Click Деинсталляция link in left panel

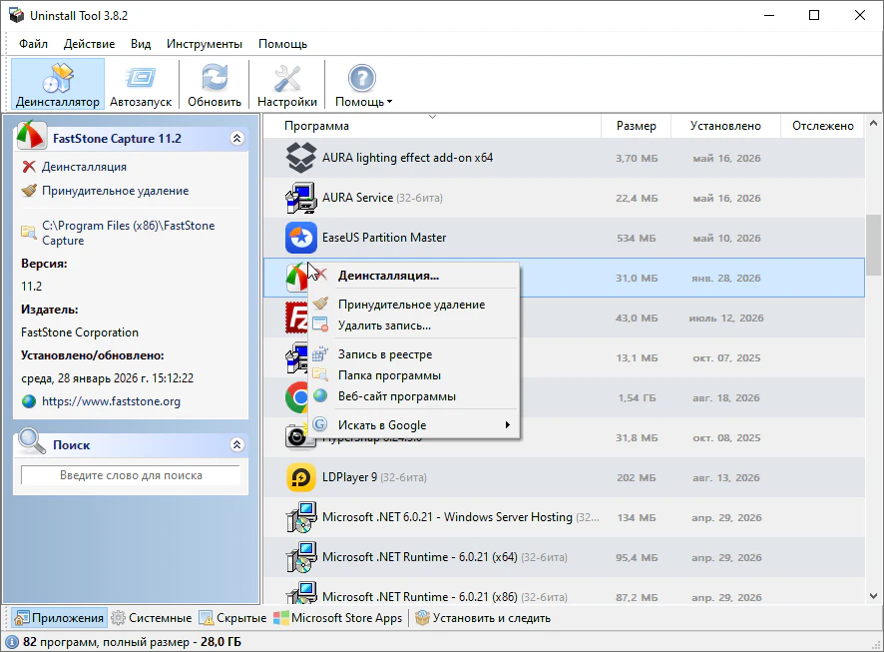pos(84,167)
